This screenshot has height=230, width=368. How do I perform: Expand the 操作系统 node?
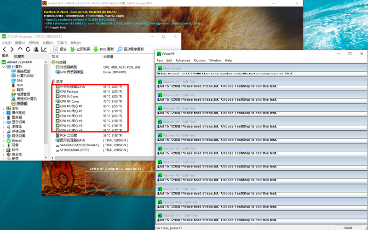[4, 113]
